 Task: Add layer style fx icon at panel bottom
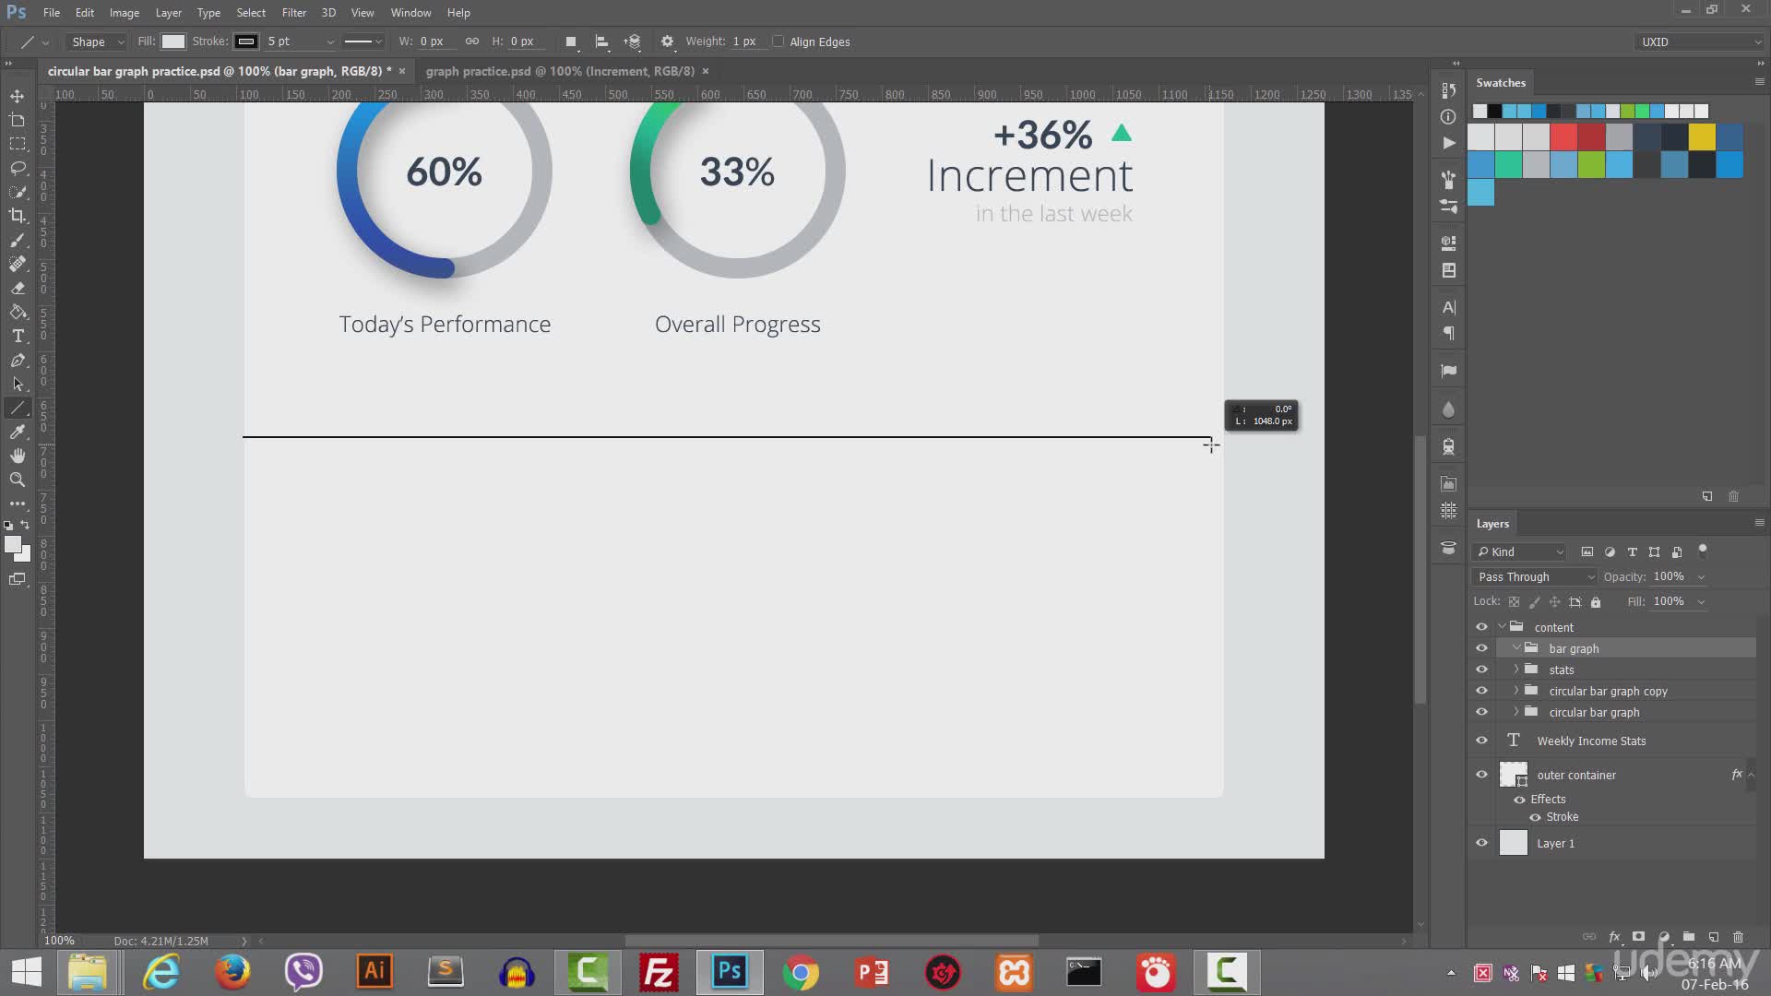(1614, 936)
